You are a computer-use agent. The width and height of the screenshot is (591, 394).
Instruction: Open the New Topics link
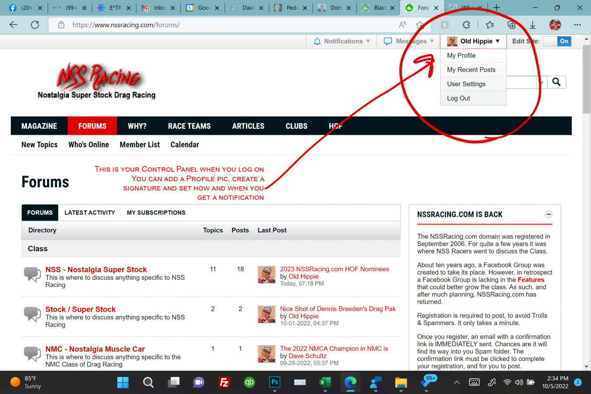click(x=39, y=144)
